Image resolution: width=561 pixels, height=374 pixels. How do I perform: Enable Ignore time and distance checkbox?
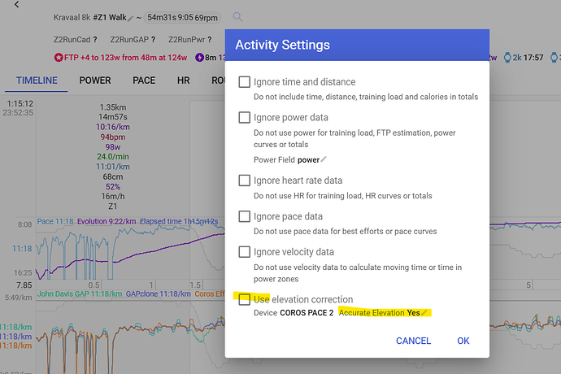(244, 82)
